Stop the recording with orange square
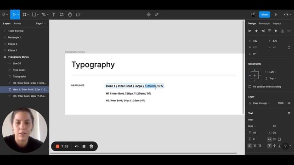This screenshot has height=165, width=294. pyautogui.click(x=57, y=146)
